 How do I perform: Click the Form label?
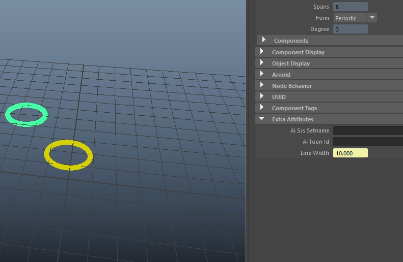tap(323, 18)
